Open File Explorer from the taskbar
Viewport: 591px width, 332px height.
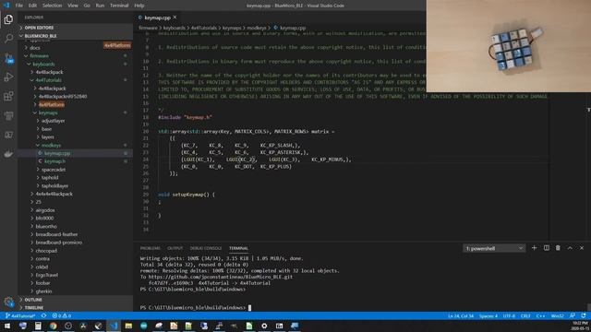click(128, 326)
